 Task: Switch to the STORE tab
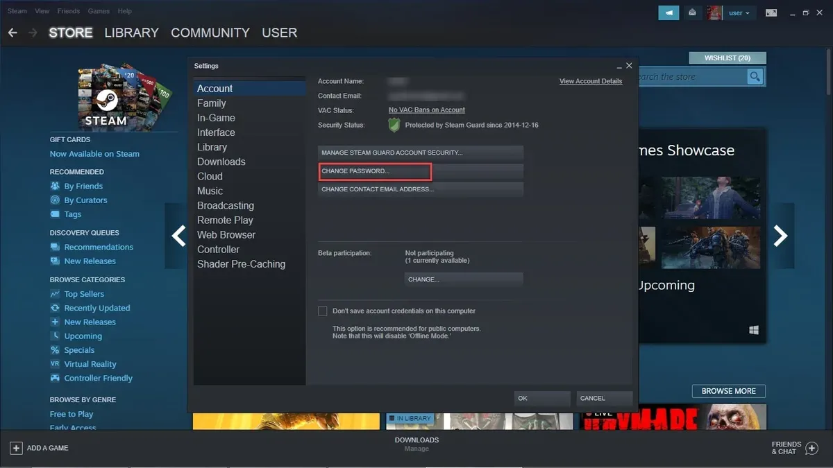point(71,33)
